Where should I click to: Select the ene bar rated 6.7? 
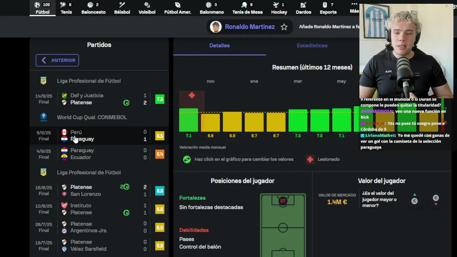point(254,122)
